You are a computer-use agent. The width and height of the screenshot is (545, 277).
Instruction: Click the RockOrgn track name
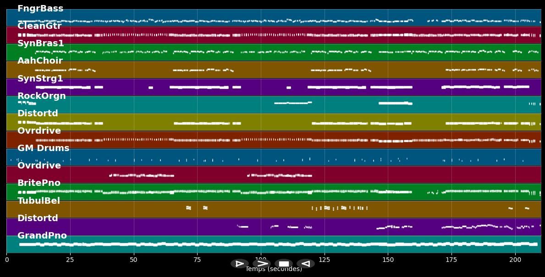click(42, 96)
